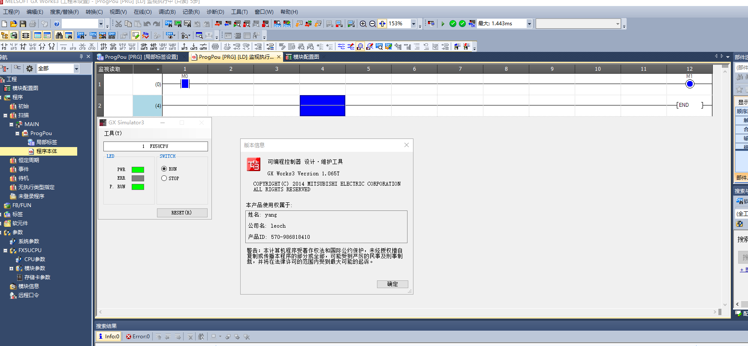Select the STOP switch radio button
748x346 pixels.
(164, 178)
